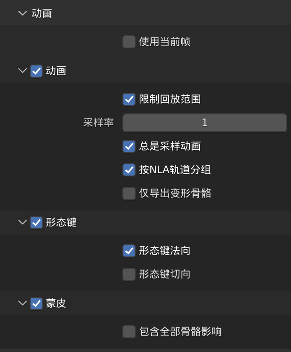Check 包含全部骨骼影响 option

pyautogui.click(x=129, y=332)
